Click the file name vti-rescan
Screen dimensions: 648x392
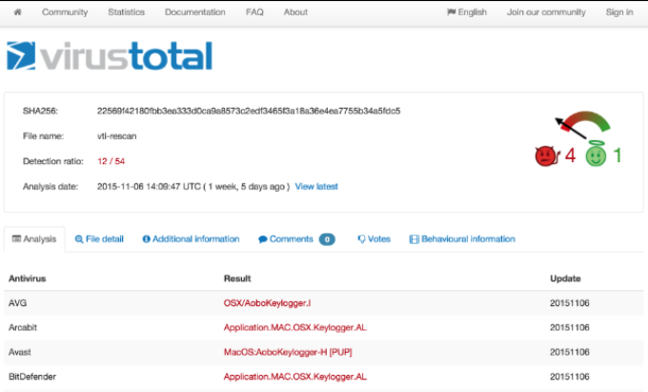coord(117,136)
